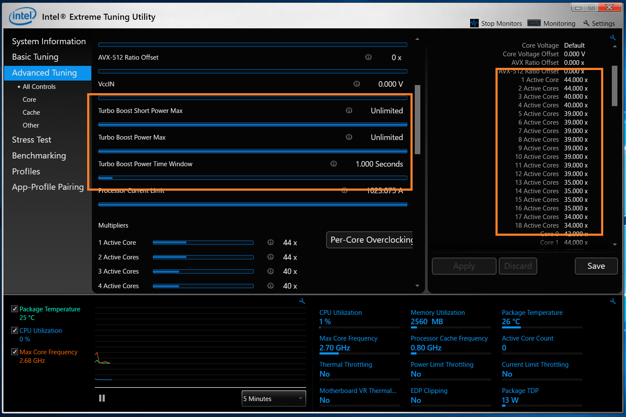Open the 5 Minutes time range dropdown
The image size is (626, 417).
pyautogui.click(x=274, y=399)
